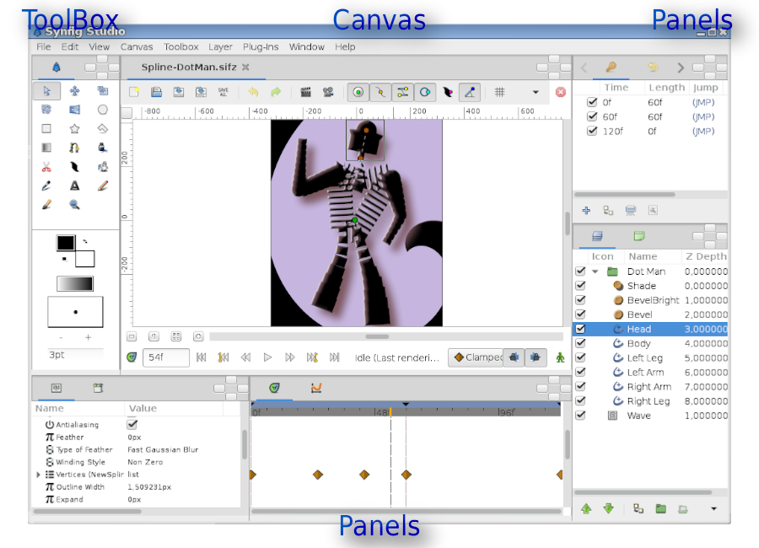This screenshot has height=548, width=759.
Task: Select the Circle tool
Action: click(101, 110)
